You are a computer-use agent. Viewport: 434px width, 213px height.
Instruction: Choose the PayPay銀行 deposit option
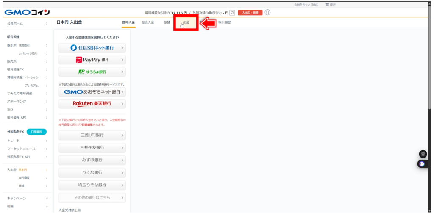click(x=92, y=60)
